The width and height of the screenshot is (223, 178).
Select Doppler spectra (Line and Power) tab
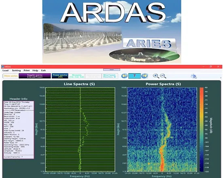coord(35,76)
